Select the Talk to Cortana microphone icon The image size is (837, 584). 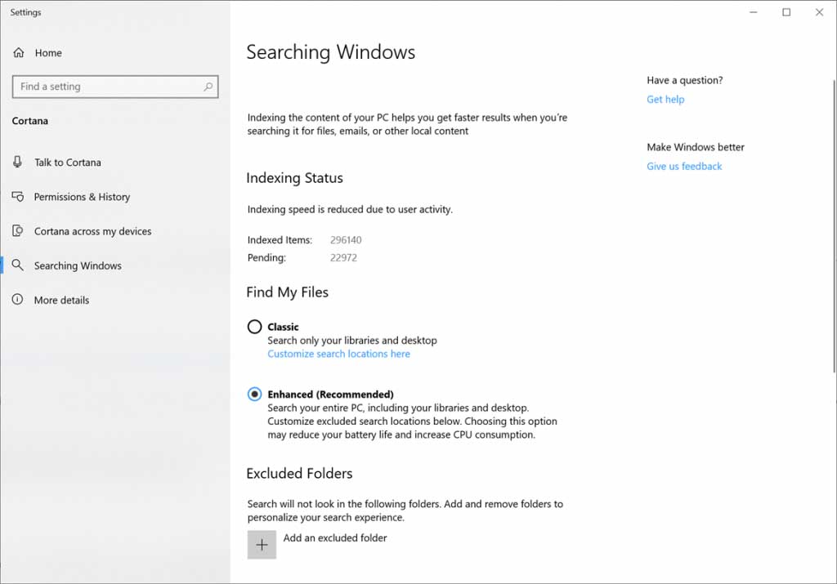pos(17,162)
